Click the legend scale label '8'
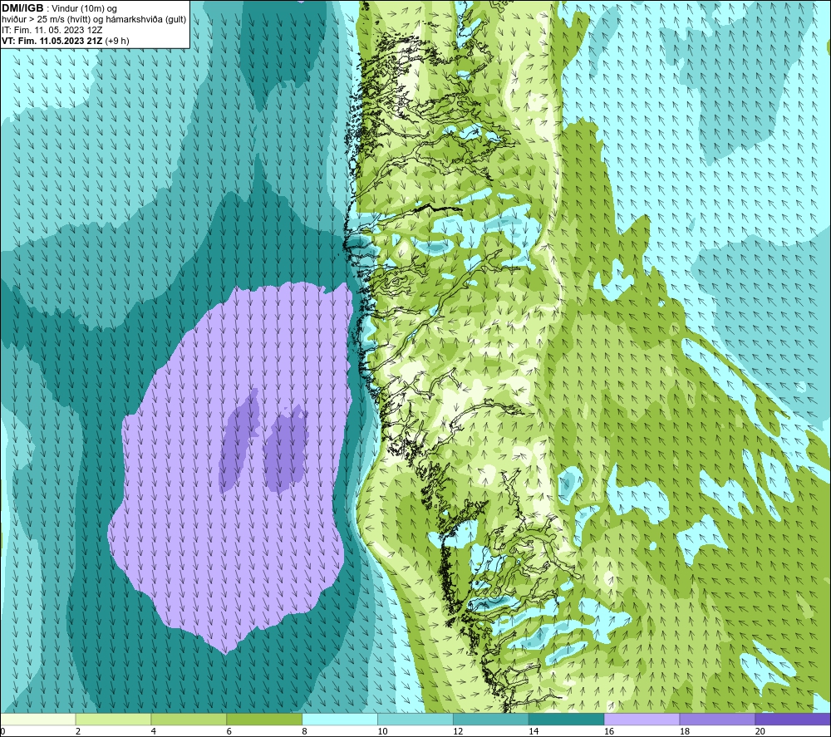831x737 pixels. [x=304, y=731]
